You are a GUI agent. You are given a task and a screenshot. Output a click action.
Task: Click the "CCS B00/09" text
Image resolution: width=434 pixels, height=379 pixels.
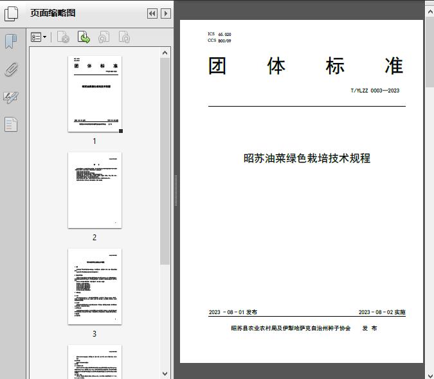coord(219,40)
